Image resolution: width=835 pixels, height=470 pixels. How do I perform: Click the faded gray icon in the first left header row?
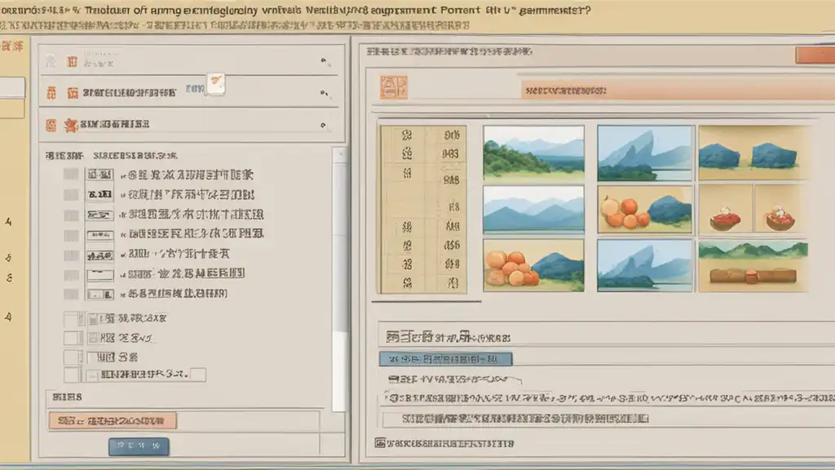(x=51, y=61)
